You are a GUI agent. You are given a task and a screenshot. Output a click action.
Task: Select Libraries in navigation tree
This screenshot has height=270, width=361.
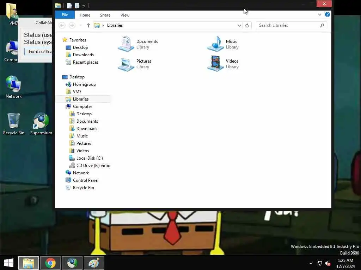pyautogui.click(x=81, y=99)
